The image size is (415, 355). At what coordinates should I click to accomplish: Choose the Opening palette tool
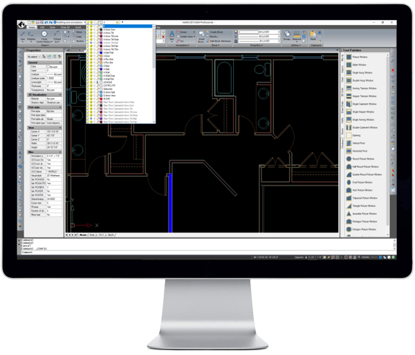[x=353, y=135]
